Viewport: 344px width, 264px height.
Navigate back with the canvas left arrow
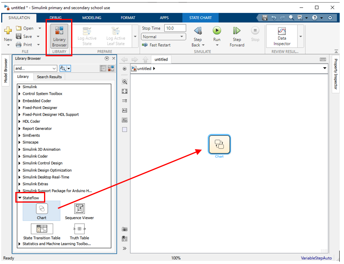point(125,59)
